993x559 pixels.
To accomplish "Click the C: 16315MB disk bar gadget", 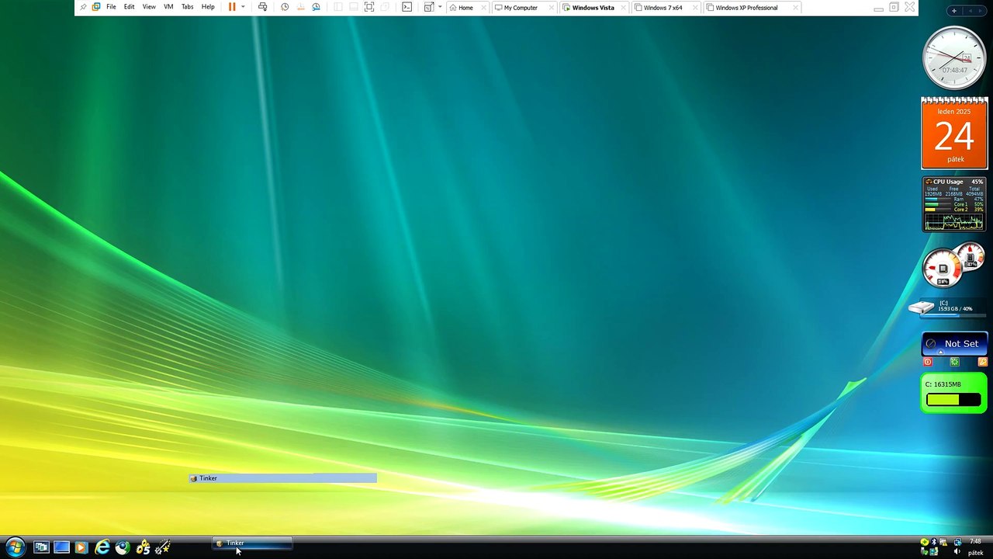I will (x=954, y=393).
